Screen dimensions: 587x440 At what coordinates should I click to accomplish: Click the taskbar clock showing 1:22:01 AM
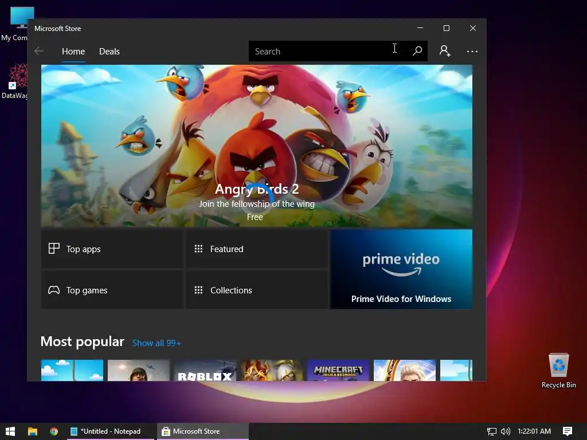[534, 431]
